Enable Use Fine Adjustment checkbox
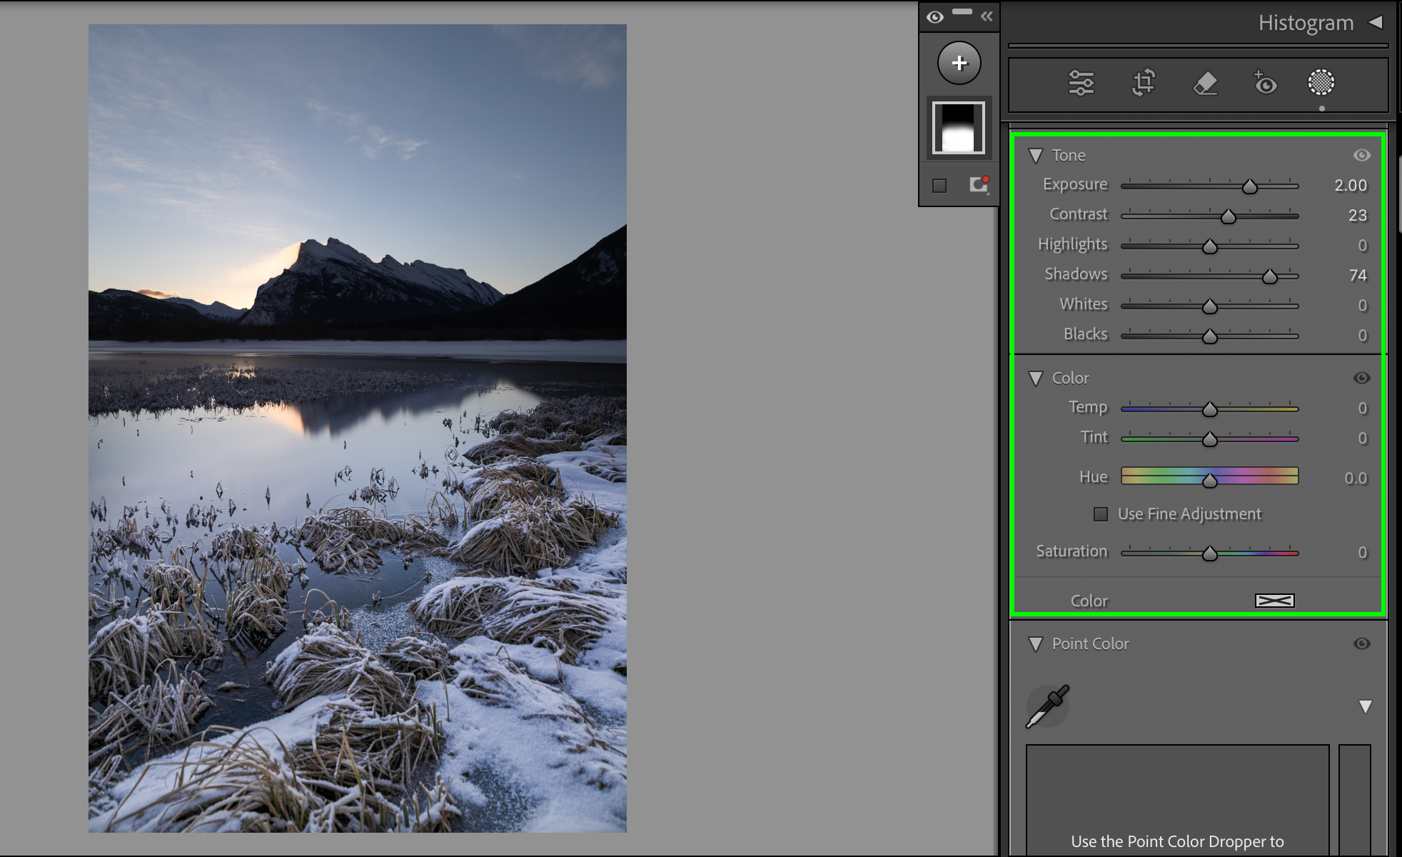1402x857 pixels. pos(1101,514)
